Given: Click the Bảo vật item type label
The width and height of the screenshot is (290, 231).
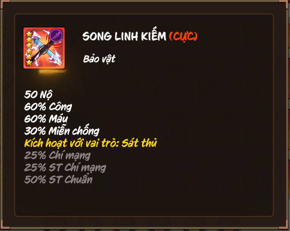Looking at the screenshot, I should [x=99, y=59].
